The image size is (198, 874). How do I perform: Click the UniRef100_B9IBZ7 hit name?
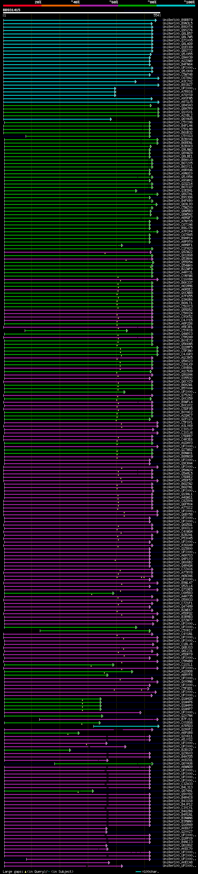(178, 85)
